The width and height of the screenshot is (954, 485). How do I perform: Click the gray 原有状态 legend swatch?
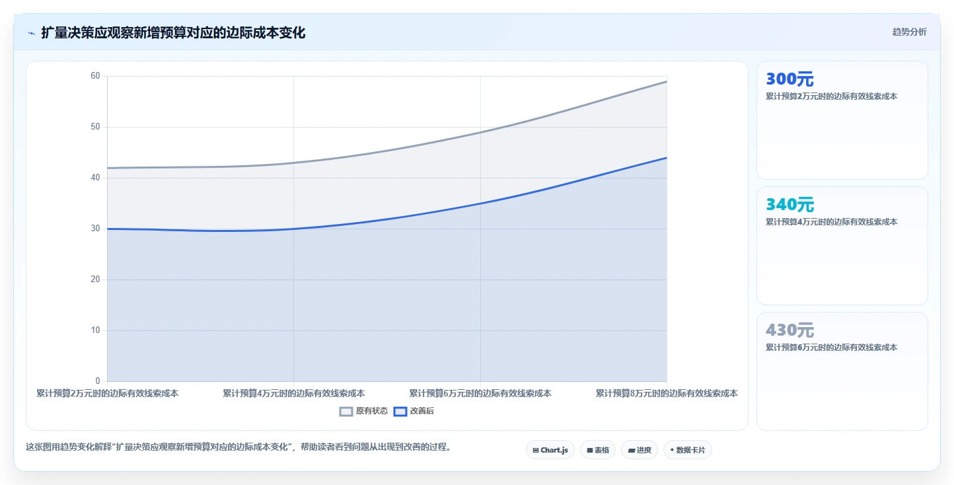coord(346,411)
